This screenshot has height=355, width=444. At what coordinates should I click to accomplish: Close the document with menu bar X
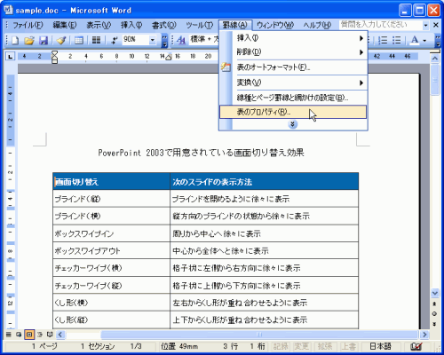436,25
